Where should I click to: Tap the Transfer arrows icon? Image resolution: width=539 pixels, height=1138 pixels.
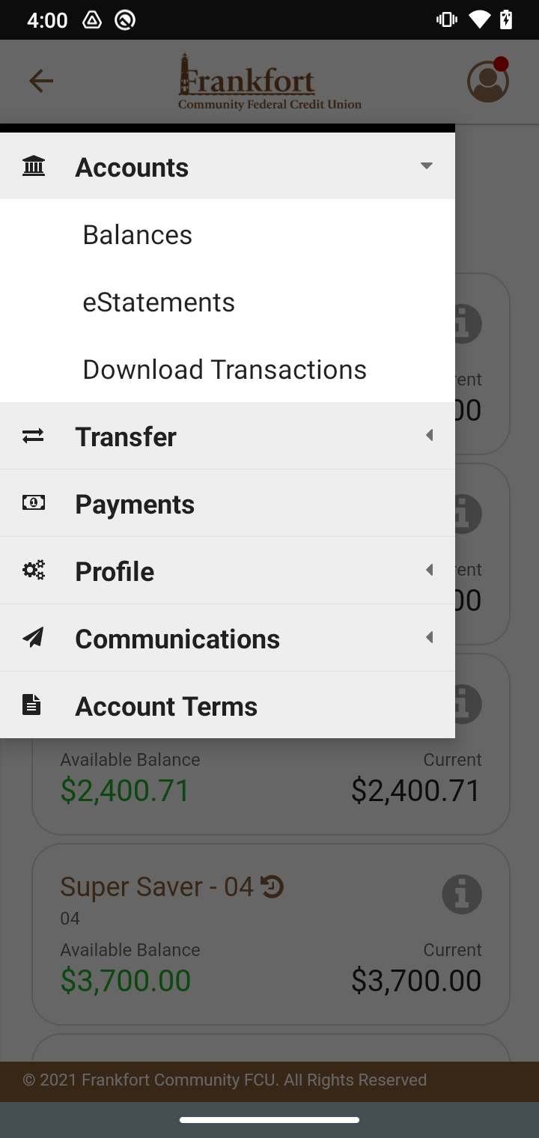[x=33, y=436]
